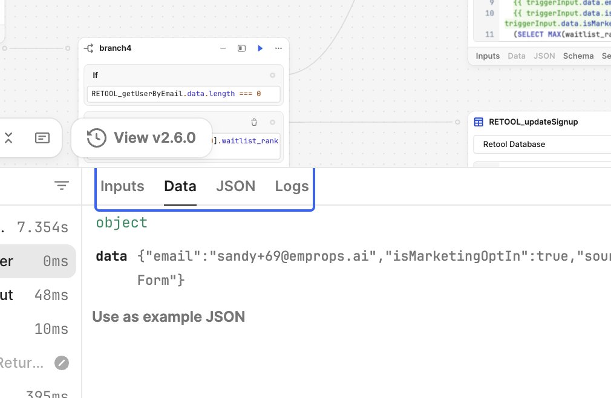Image resolution: width=611 pixels, height=398 pixels.
Task: Click the branch4 block title
Action: point(116,48)
